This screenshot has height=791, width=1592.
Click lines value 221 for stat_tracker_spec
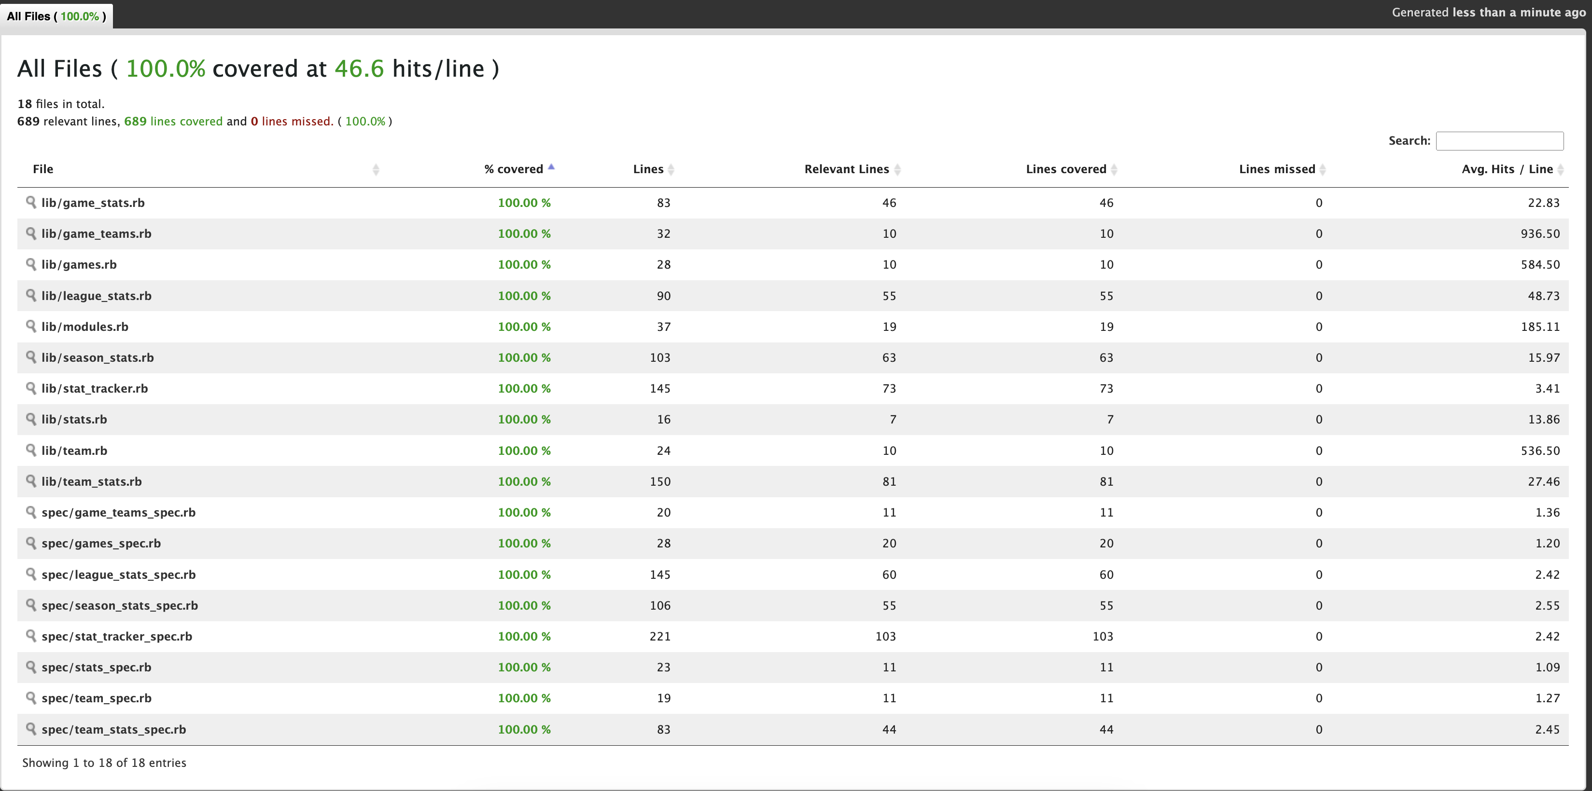[660, 637]
